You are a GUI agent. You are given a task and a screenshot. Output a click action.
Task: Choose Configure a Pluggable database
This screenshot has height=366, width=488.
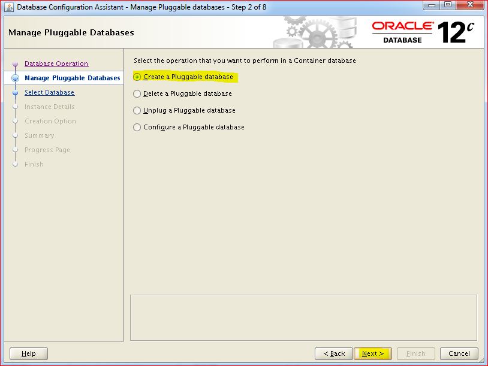(x=137, y=127)
